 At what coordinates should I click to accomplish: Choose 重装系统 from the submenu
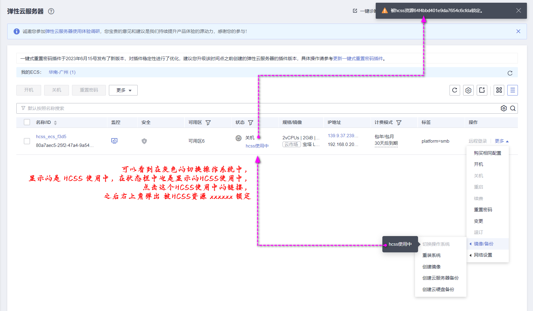pos(441,255)
